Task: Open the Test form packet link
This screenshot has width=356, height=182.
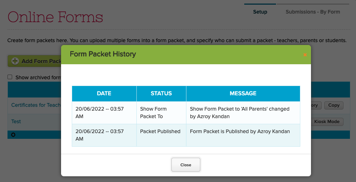Action: tap(16, 121)
